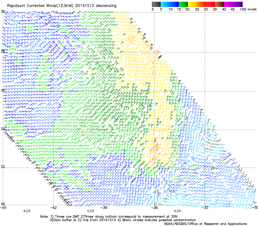This screenshot has width=258, height=226.
Task: Click note '3)Data buffer is 22 hrs from 20141210'
Action: (83, 220)
